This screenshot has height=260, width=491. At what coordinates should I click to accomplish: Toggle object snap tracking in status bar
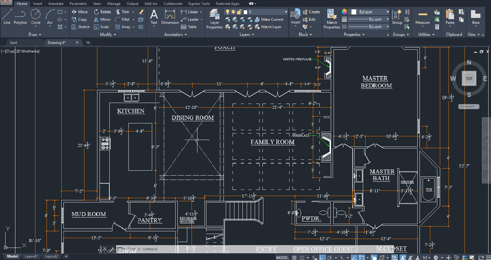point(354,257)
